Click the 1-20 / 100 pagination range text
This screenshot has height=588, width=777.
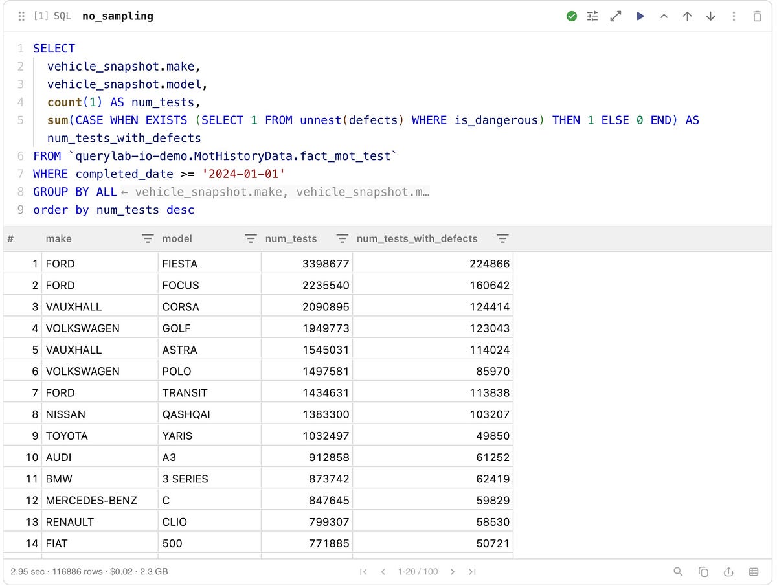tap(418, 572)
